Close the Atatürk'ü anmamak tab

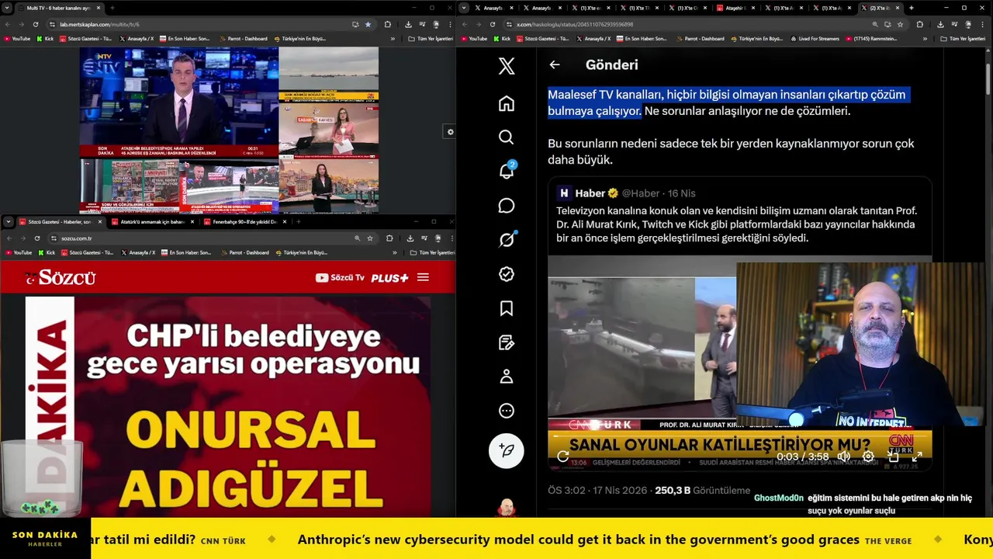click(192, 222)
